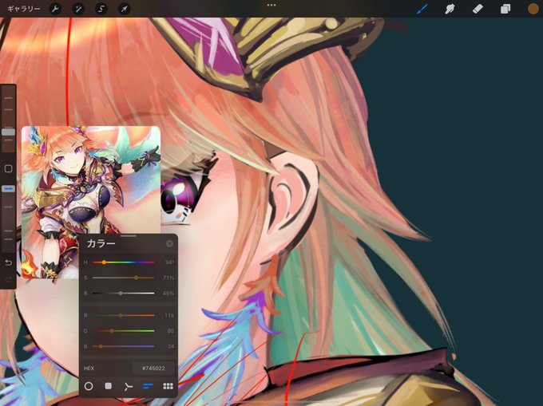Switch to the Classic square color tab
Image resolution: width=543 pixels, height=406 pixels.
click(x=108, y=386)
